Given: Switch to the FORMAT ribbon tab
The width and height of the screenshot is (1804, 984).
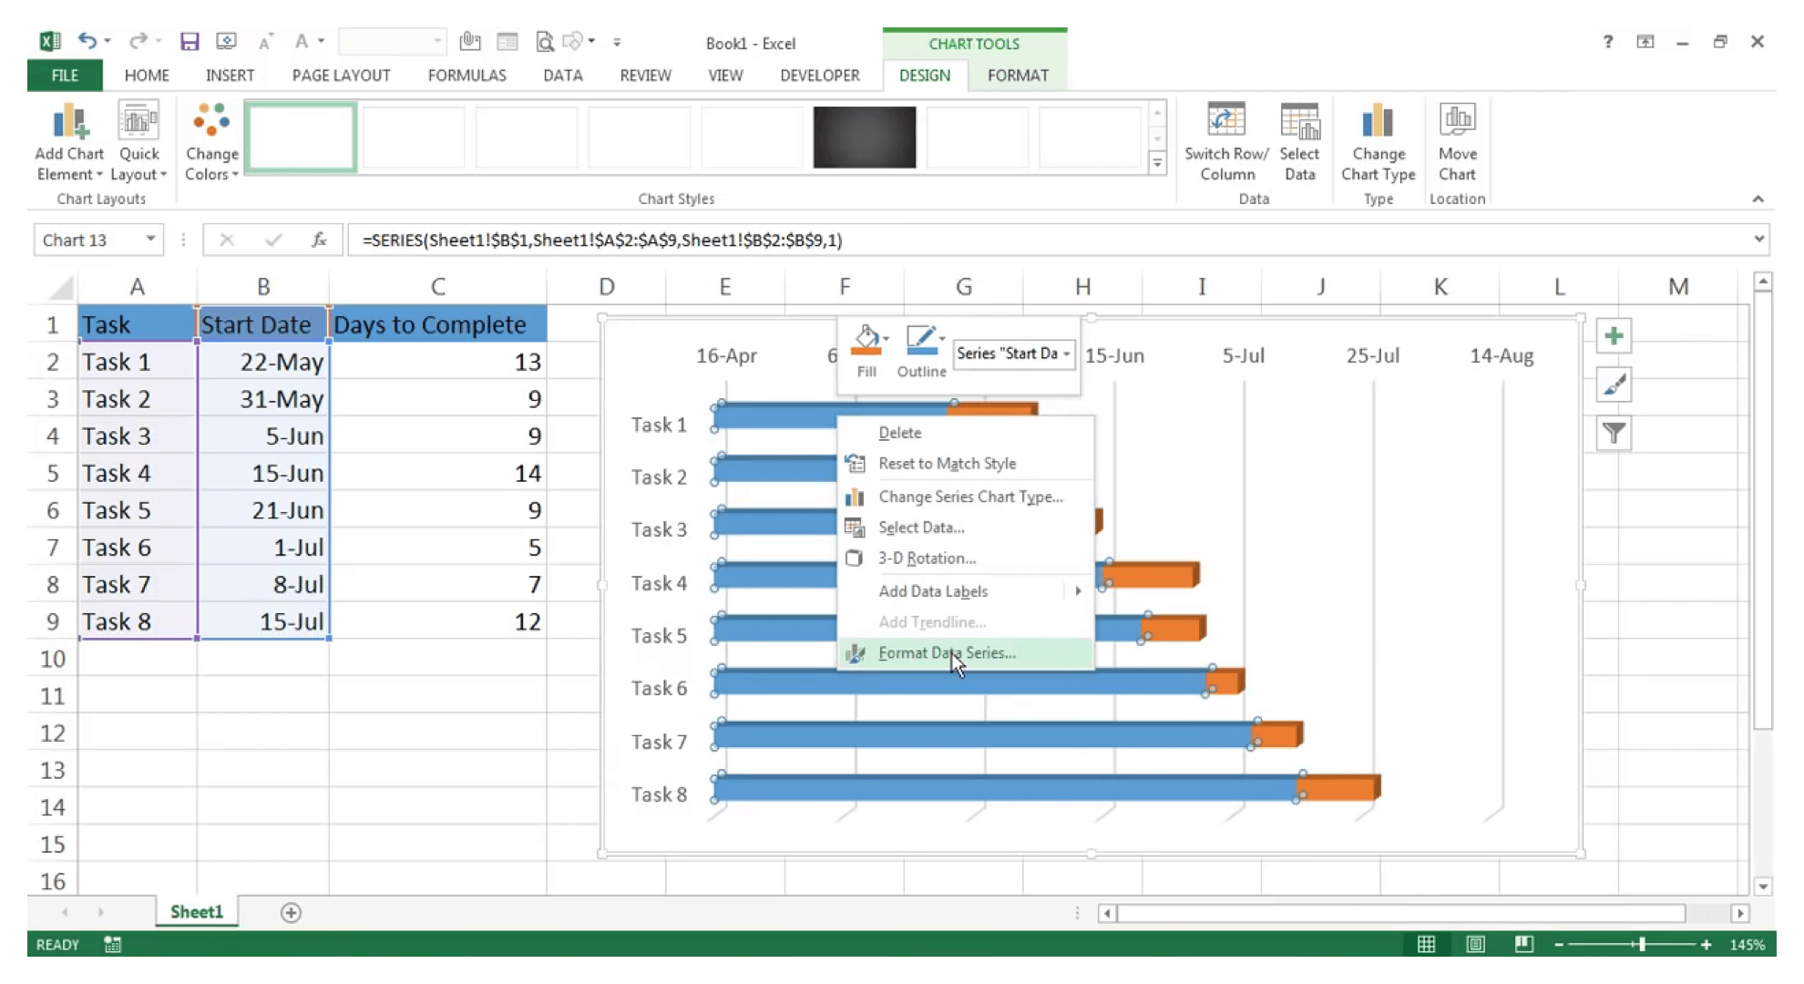Looking at the screenshot, I should pos(1018,75).
